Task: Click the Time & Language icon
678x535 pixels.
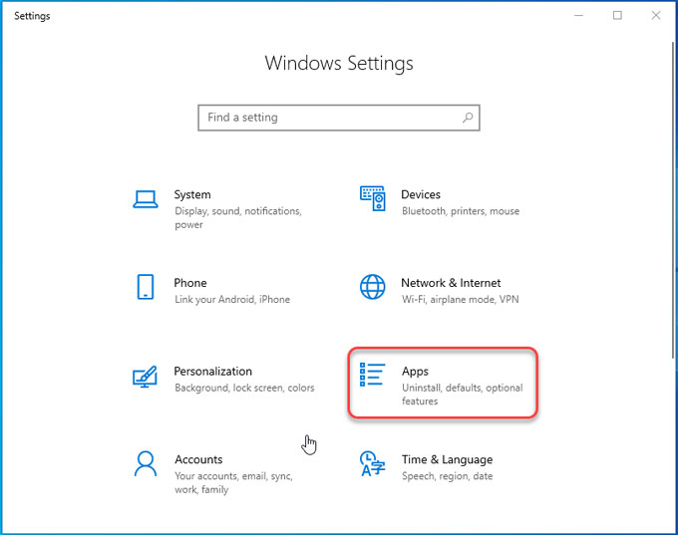Action: pos(372,463)
